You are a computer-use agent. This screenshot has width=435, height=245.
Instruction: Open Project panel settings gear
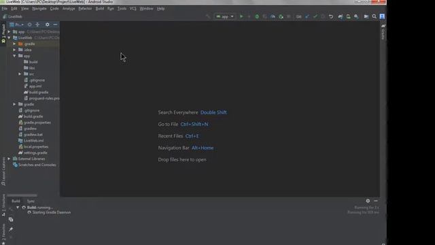pyautogui.click(x=47, y=24)
